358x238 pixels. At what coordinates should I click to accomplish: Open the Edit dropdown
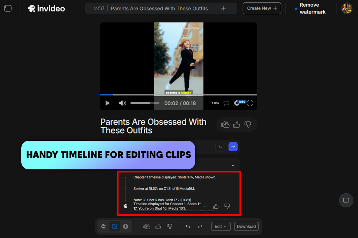tap(221, 227)
